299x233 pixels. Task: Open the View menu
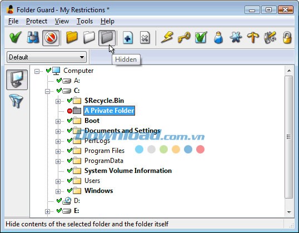point(62,21)
